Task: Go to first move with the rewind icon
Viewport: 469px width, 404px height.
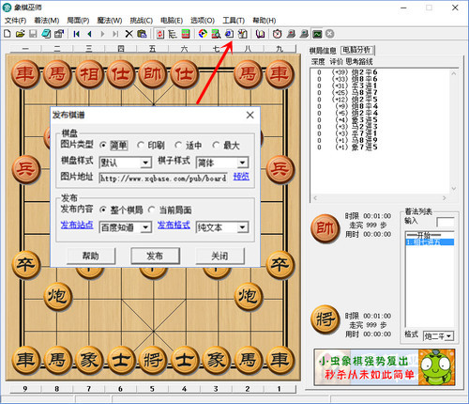Action: (76, 34)
